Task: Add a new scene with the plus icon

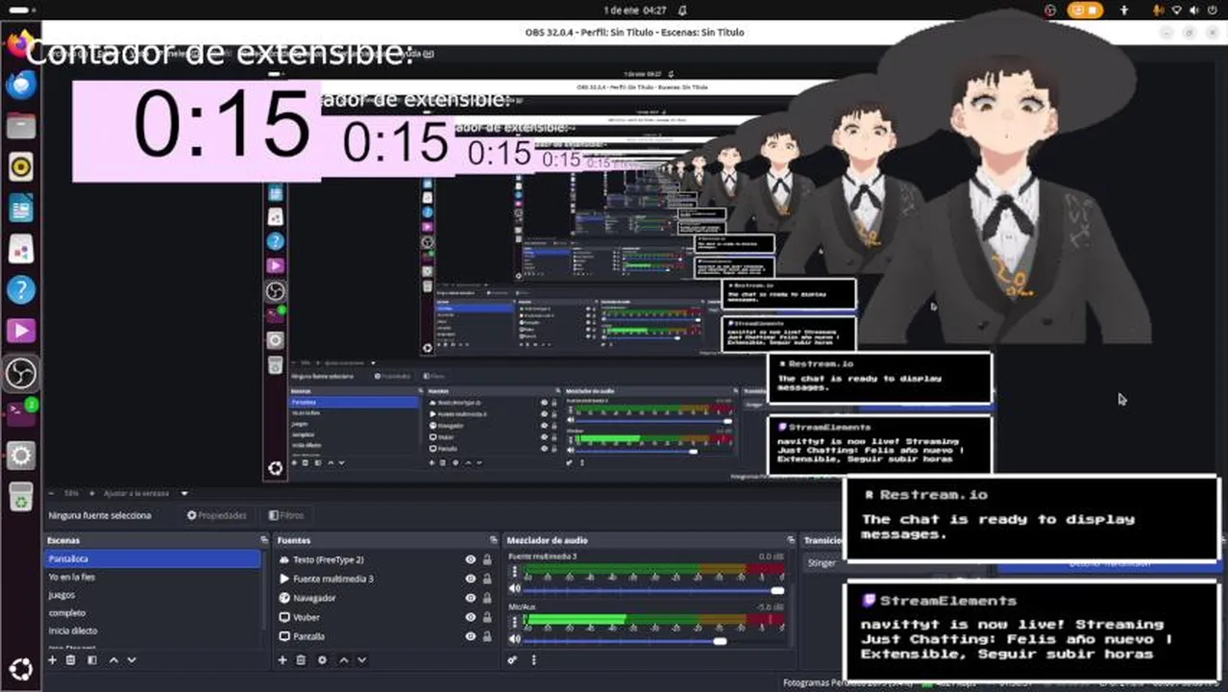Action: (53, 660)
